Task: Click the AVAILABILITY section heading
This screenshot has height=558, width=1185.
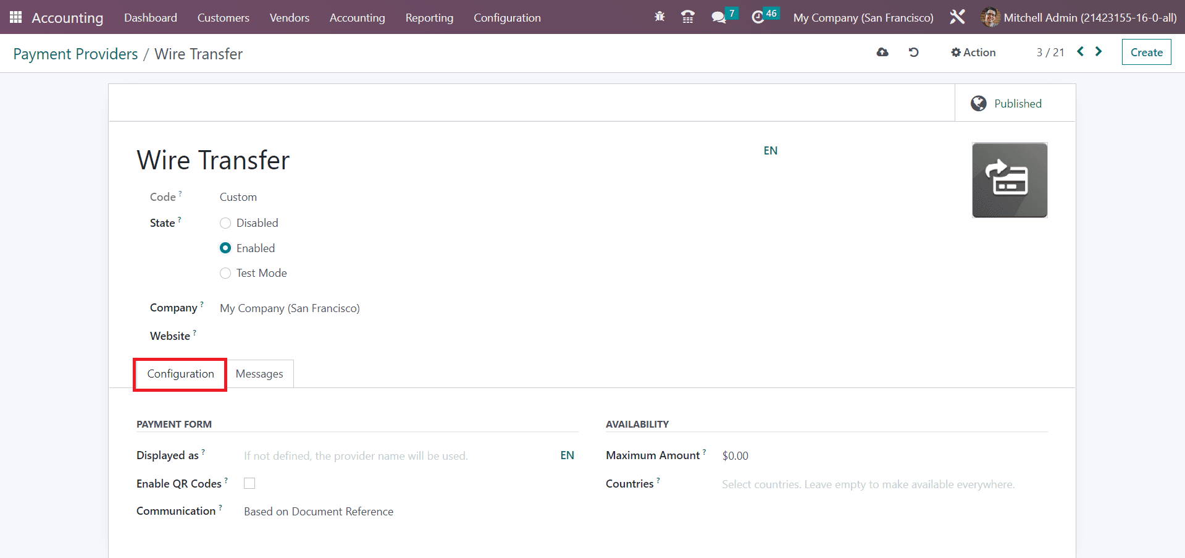Action: (637, 424)
